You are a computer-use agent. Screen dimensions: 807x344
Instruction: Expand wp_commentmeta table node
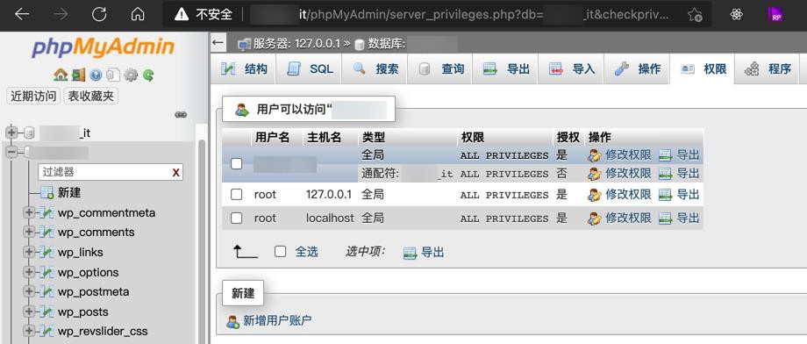click(29, 212)
